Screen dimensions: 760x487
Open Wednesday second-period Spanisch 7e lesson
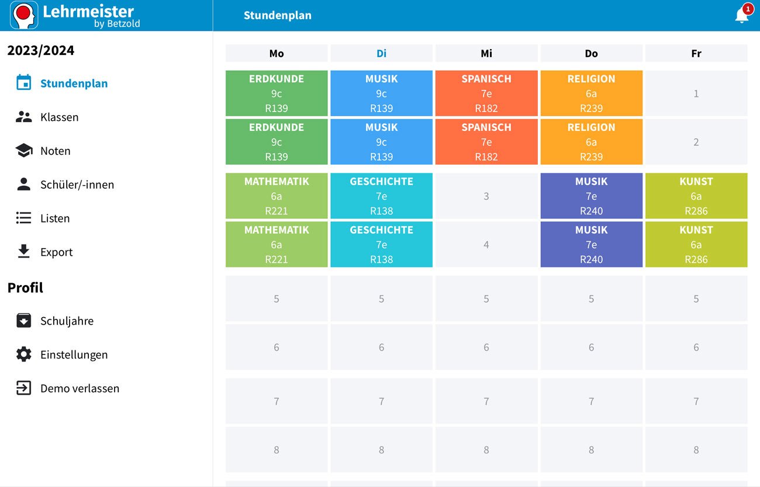click(486, 142)
